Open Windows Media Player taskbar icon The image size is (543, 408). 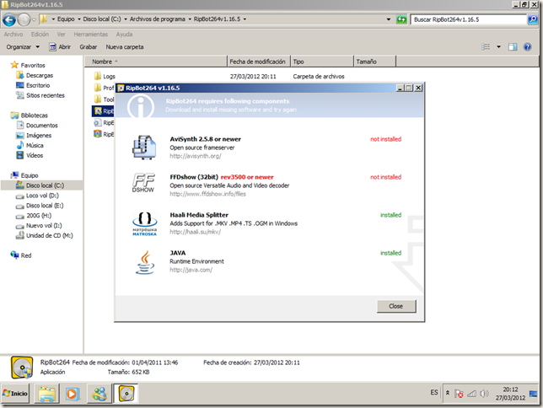click(x=72, y=394)
